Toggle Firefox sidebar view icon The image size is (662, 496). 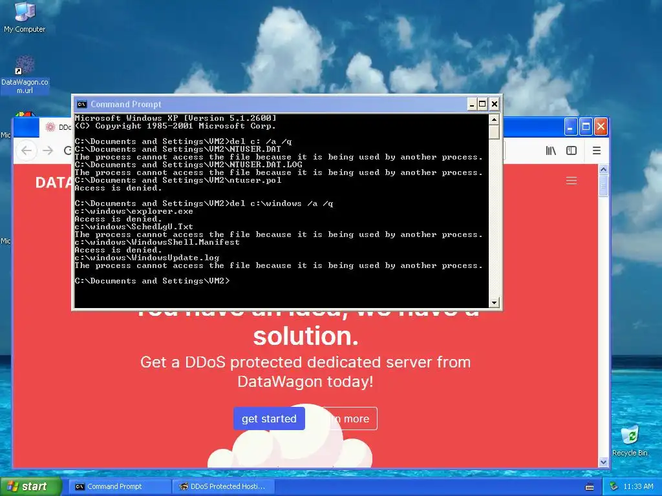571,150
